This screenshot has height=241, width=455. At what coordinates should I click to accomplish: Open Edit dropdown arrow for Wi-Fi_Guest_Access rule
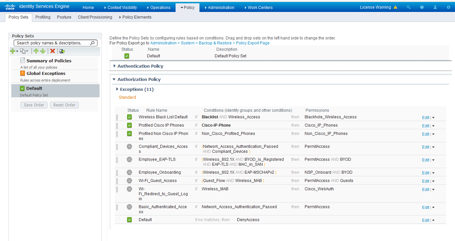click(x=433, y=181)
